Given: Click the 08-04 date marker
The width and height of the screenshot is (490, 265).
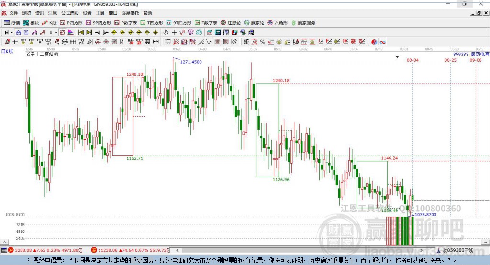Looking at the screenshot, I should (412, 60).
